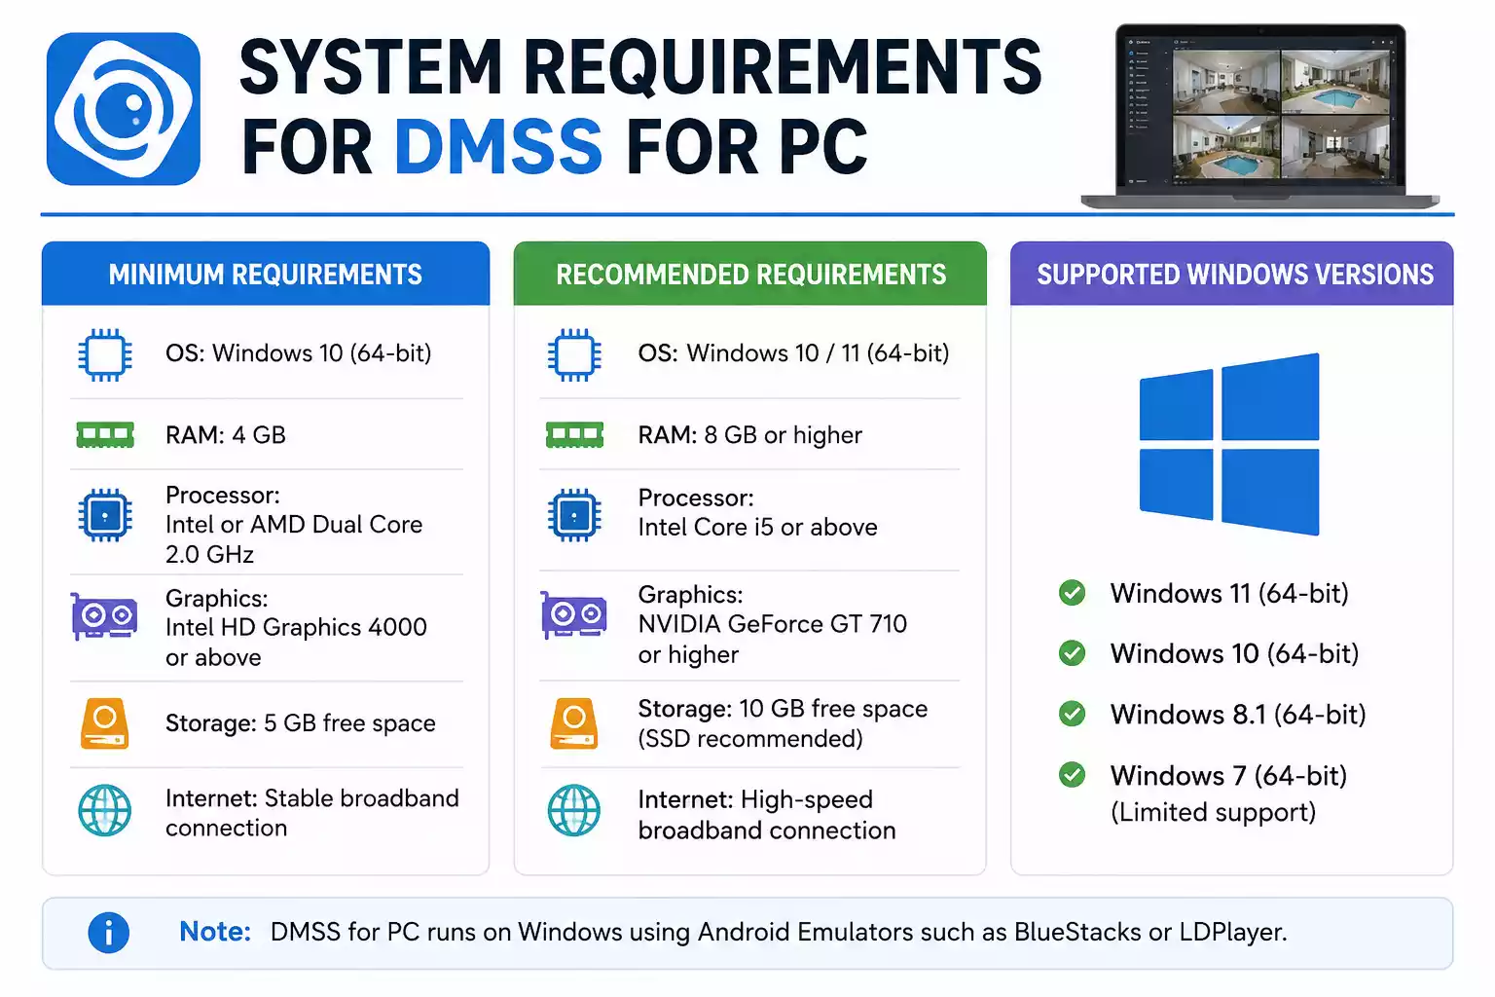Click the text "RAM: 8 GB or higher"
The image size is (1495, 997).
pyautogui.click(x=750, y=435)
